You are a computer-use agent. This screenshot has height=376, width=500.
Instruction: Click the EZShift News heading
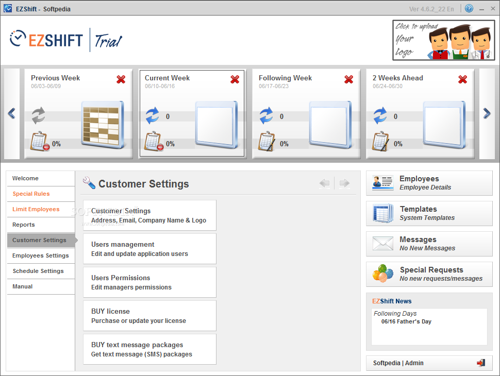[392, 301]
